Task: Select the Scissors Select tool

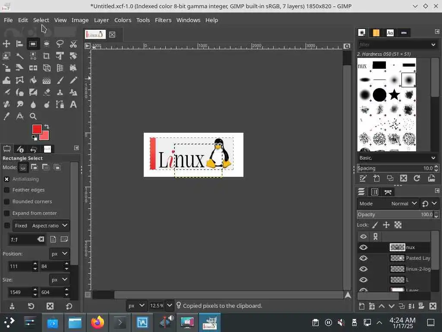Action: click(73, 44)
